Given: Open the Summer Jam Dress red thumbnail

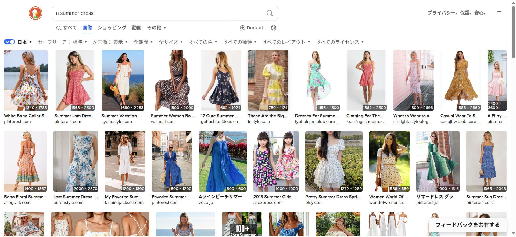Looking at the screenshot, I should (74, 80).
